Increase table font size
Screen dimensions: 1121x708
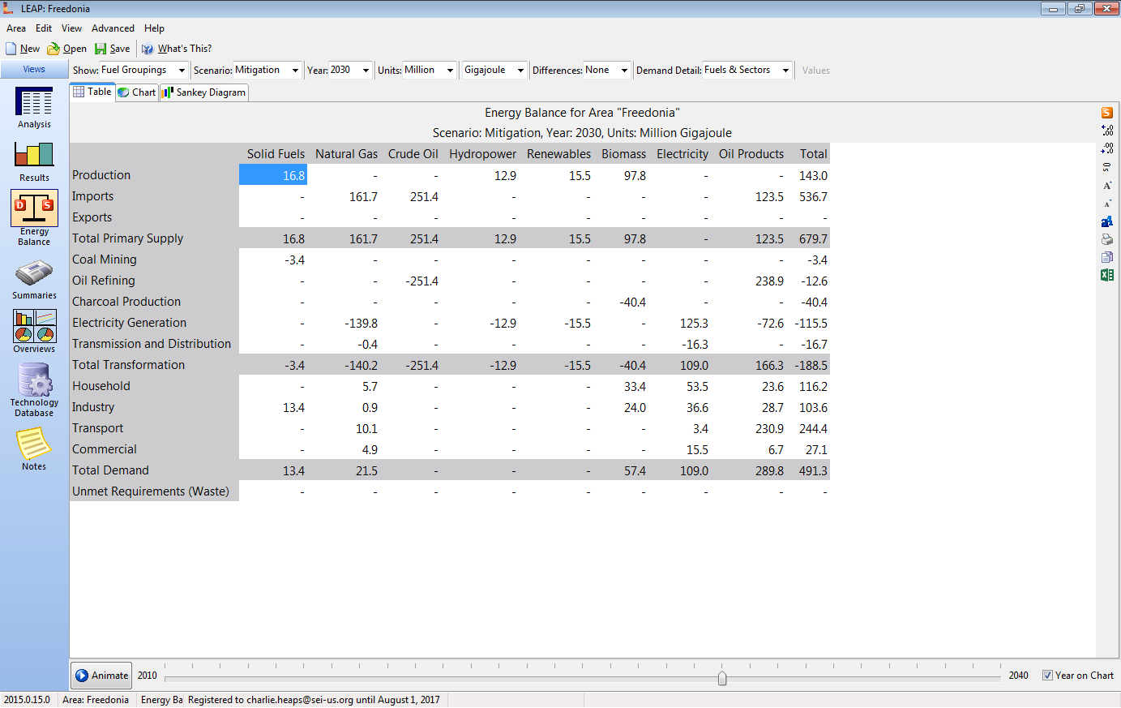1107,185
